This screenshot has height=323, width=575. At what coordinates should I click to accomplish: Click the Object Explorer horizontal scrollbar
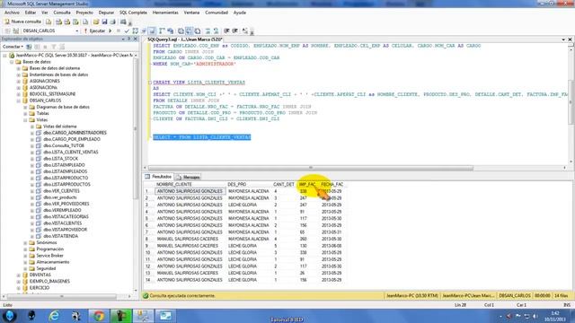coord(62,296)
